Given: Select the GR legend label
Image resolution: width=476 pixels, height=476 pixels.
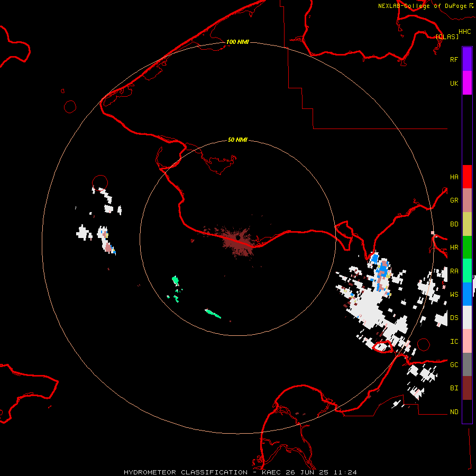Looking at the screenshot, I should pyautogui.click(x=454, y=200).
